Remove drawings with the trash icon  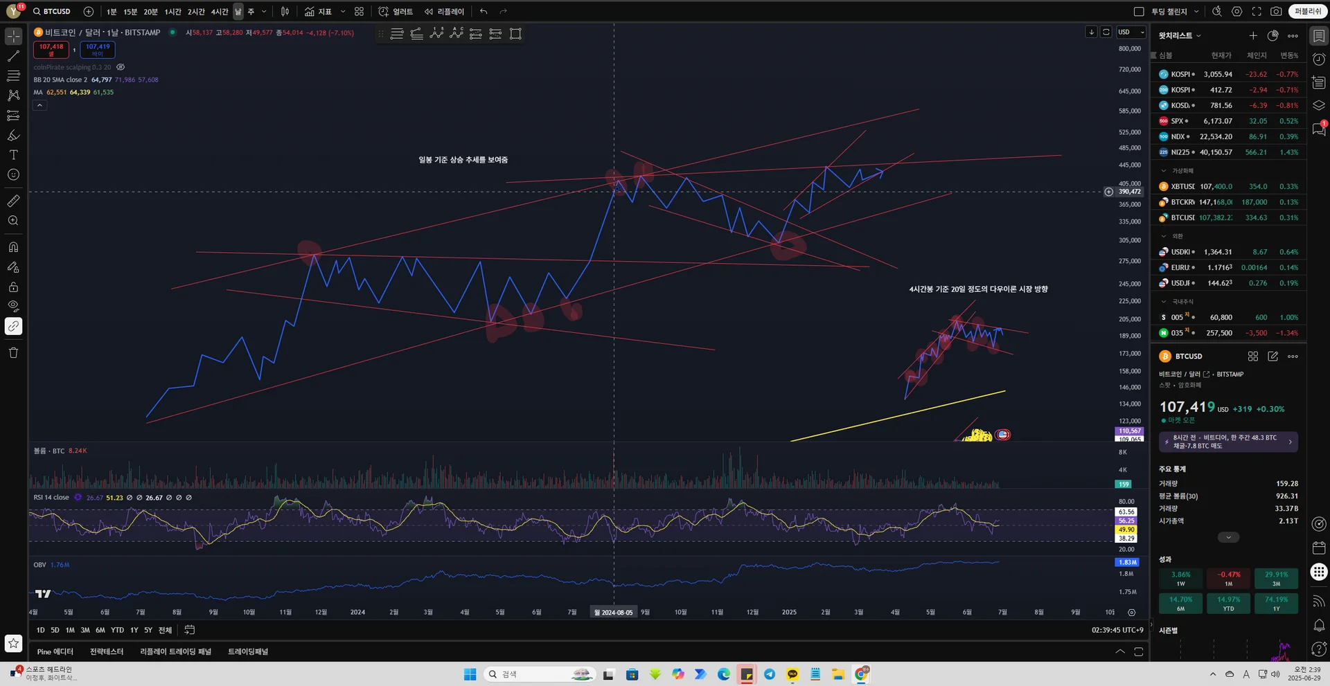13,353
